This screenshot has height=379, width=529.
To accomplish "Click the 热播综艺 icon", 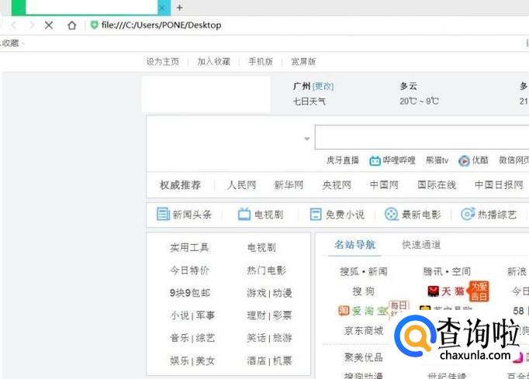I will [x=468, y=214].
